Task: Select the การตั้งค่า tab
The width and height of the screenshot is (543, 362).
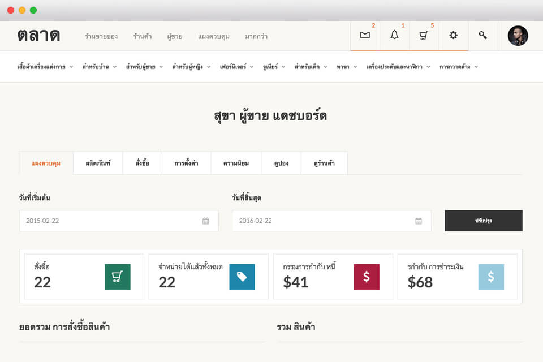Action: pyautogui.click(x=186, y=163)
